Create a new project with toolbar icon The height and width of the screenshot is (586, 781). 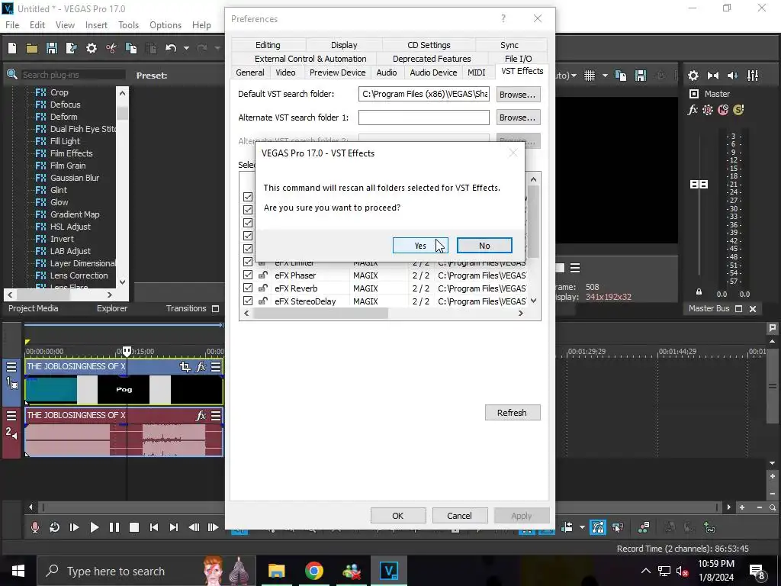12,48
